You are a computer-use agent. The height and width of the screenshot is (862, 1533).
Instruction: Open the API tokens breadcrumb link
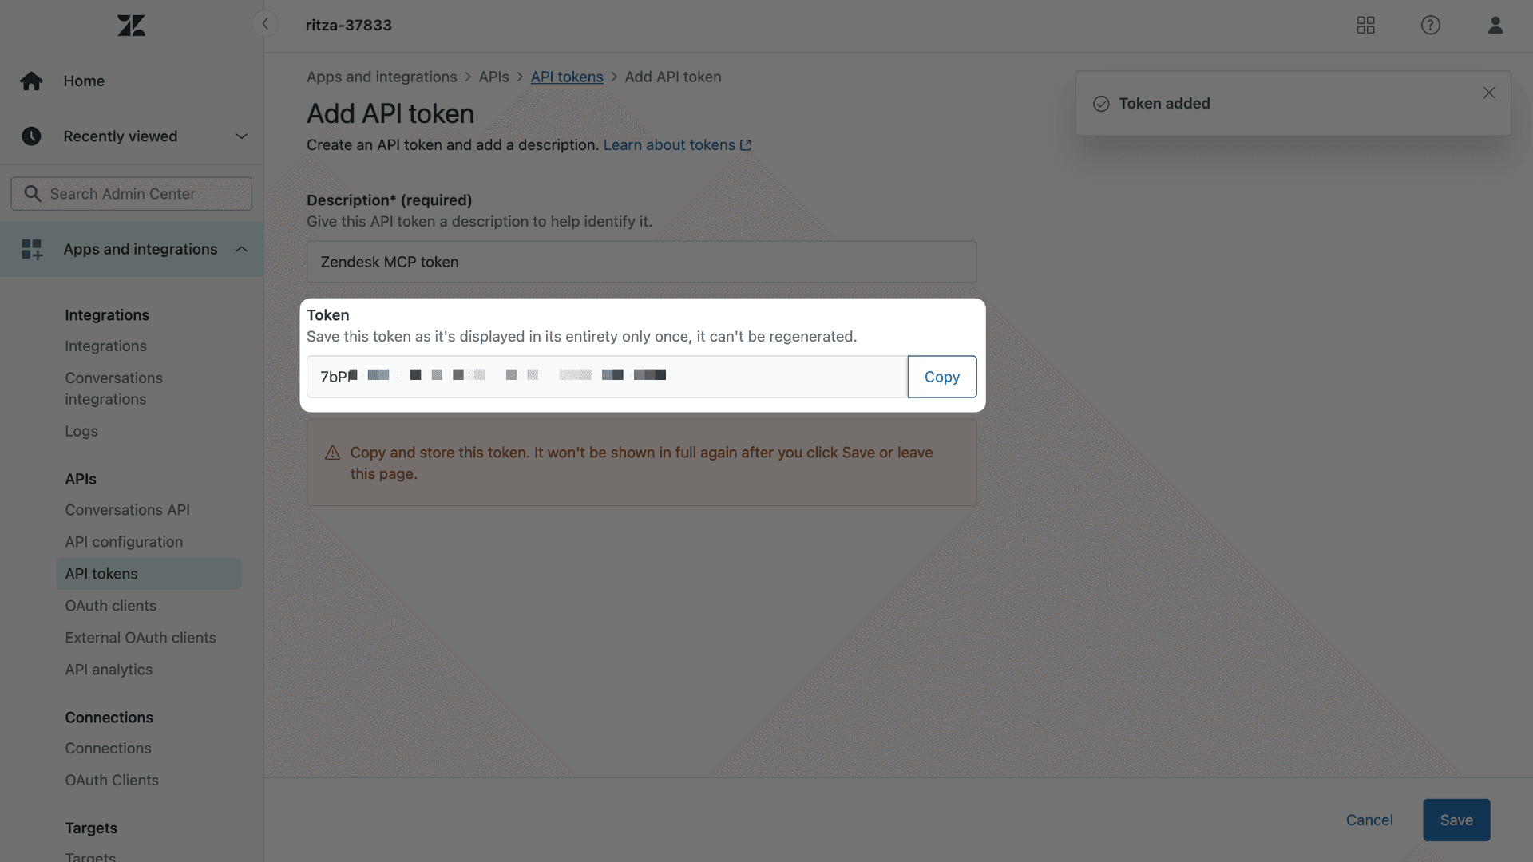(x=566, y=77)
